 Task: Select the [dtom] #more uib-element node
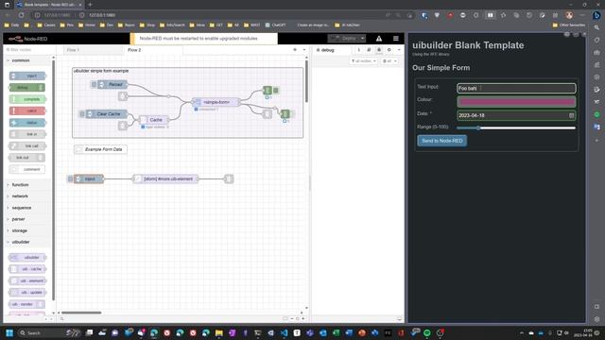[165, 178]
